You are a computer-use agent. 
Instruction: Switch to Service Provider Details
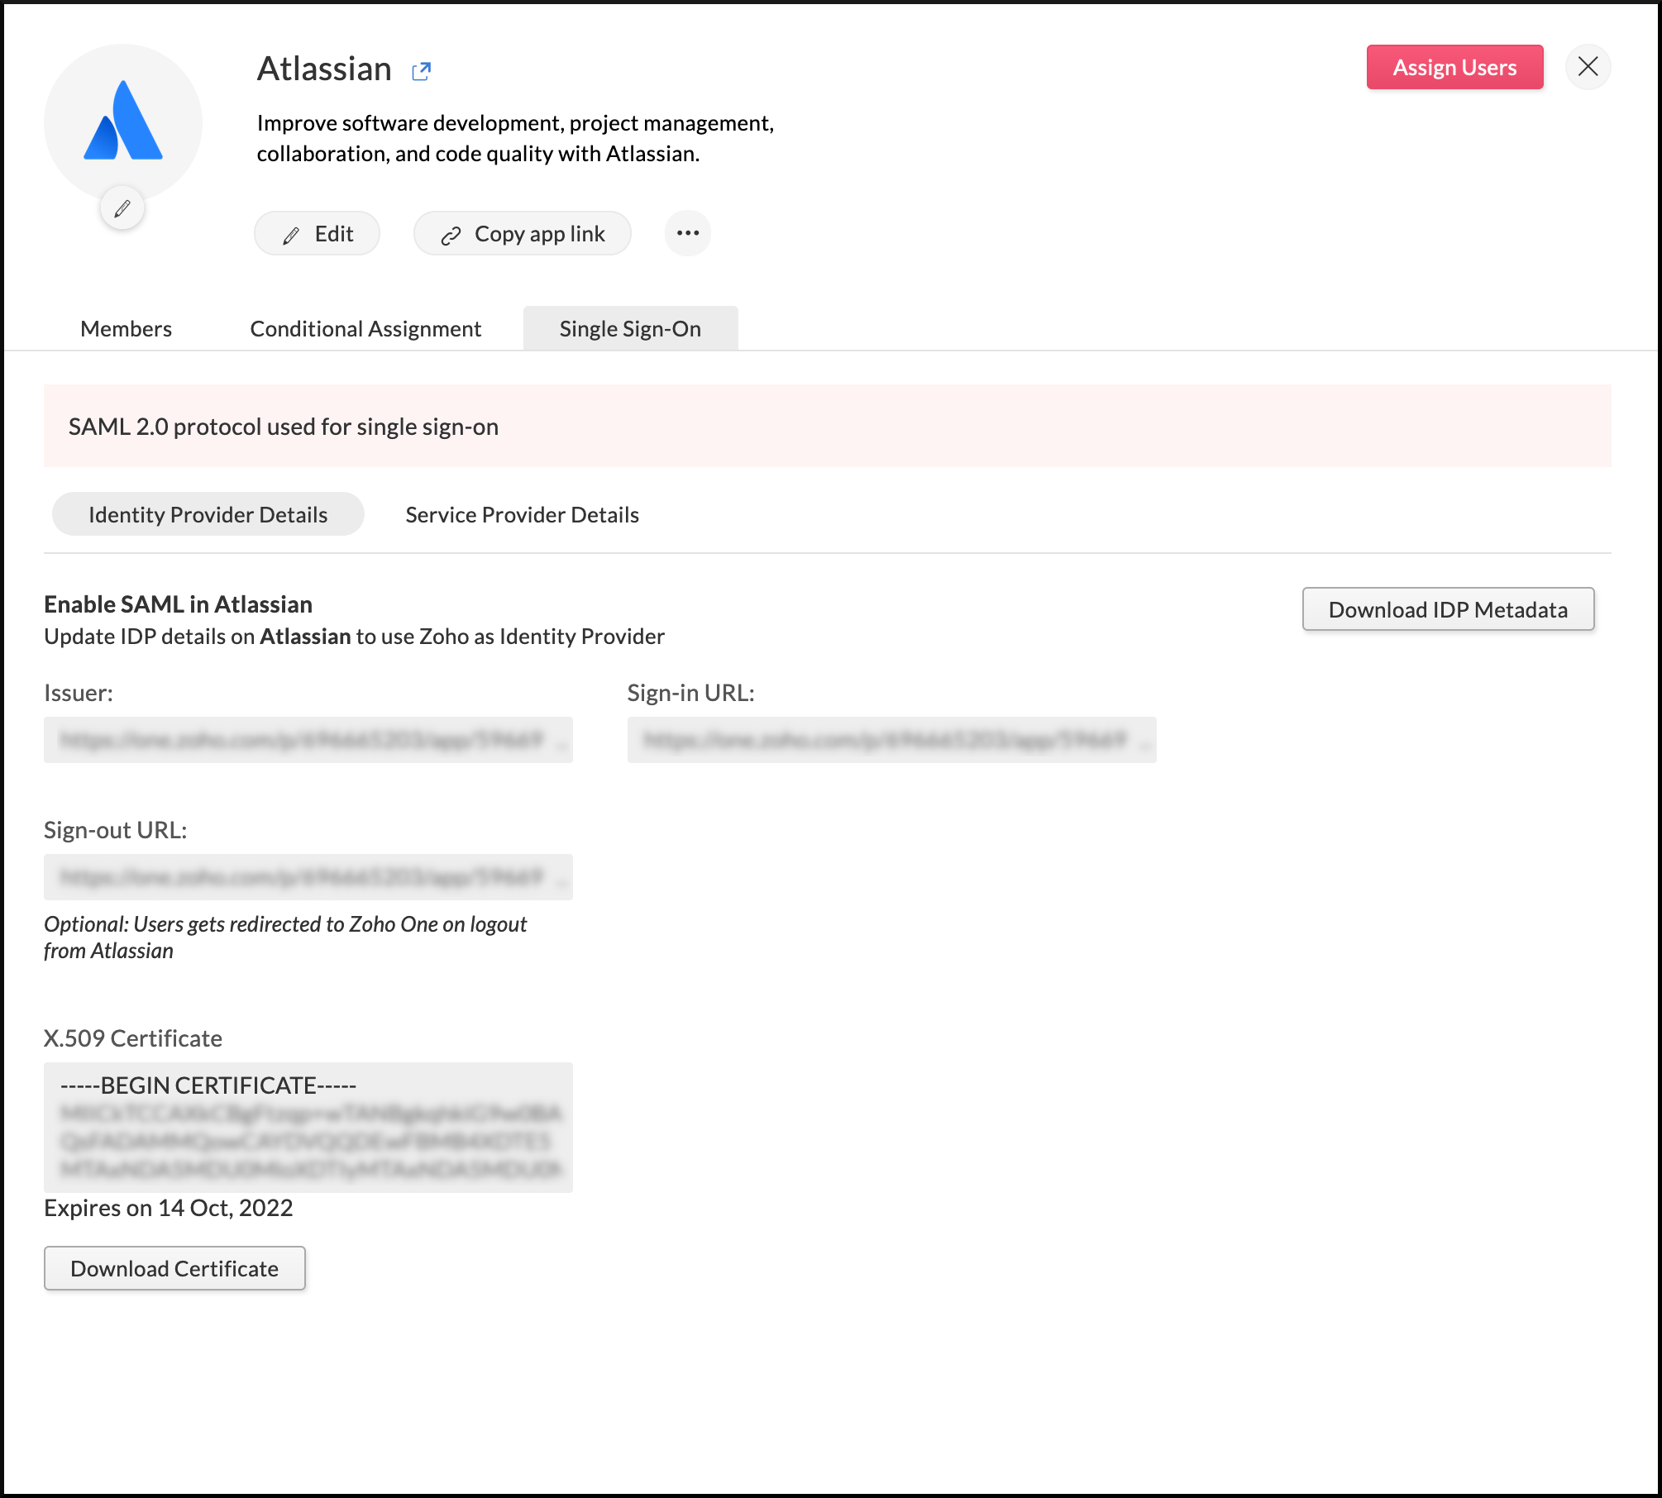pos(522,514)
